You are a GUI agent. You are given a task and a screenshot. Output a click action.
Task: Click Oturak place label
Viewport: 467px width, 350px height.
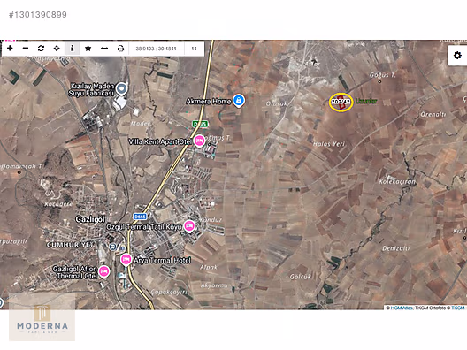click(276, 103)
